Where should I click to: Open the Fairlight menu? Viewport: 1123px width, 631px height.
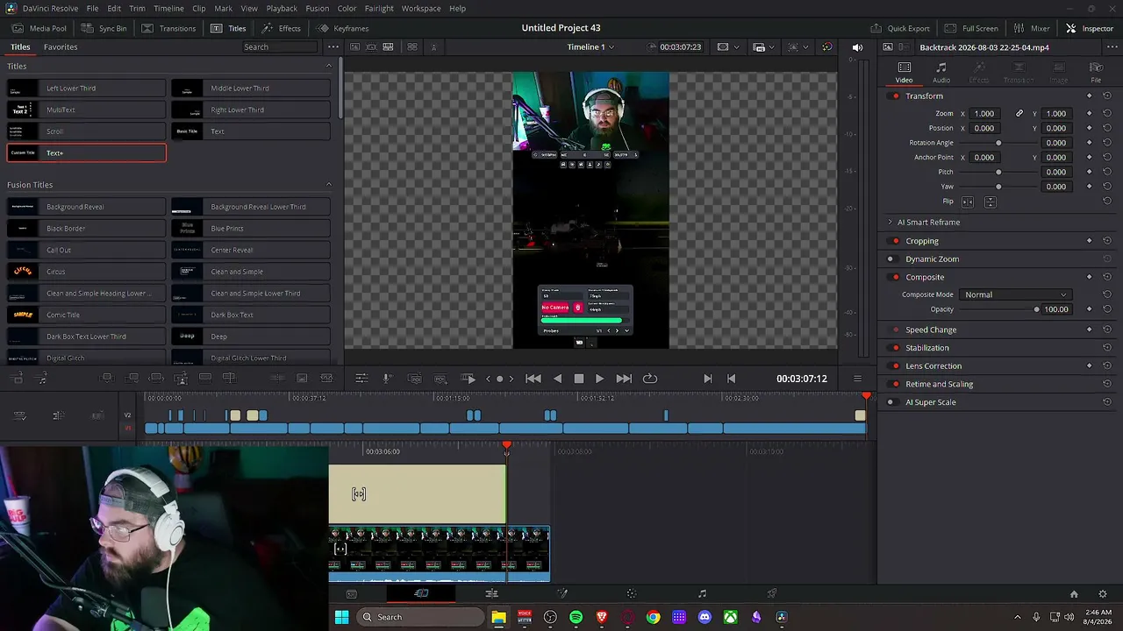pyautogui.click(x=379, y=8)
